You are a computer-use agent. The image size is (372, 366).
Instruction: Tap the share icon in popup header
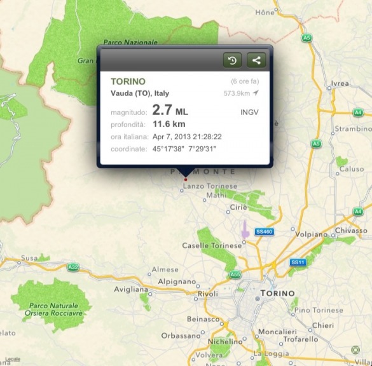pos(256,60)
